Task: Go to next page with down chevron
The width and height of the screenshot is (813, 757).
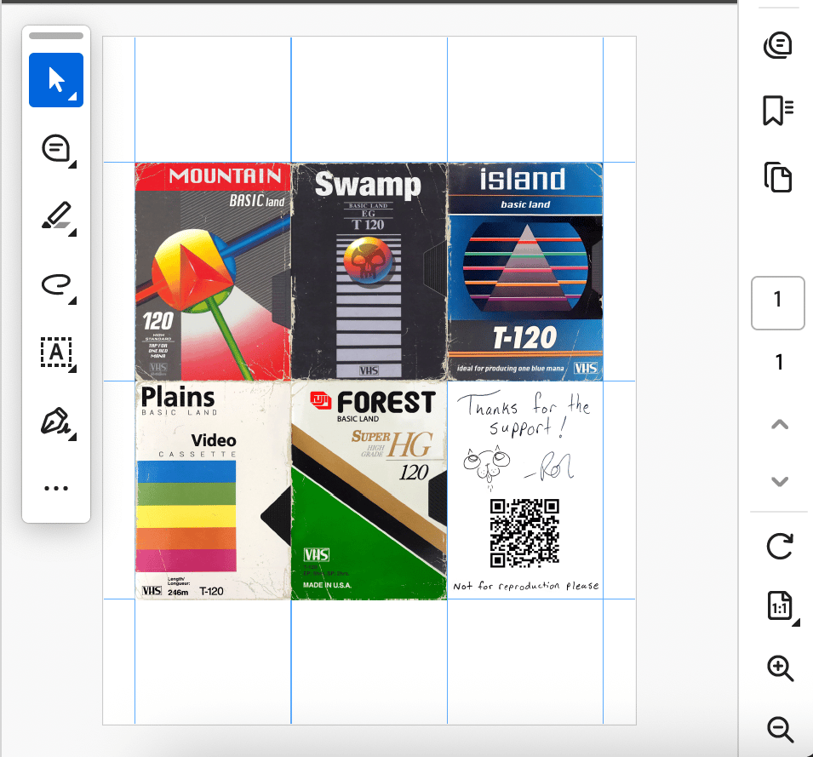Action: [x=779, y=481]
